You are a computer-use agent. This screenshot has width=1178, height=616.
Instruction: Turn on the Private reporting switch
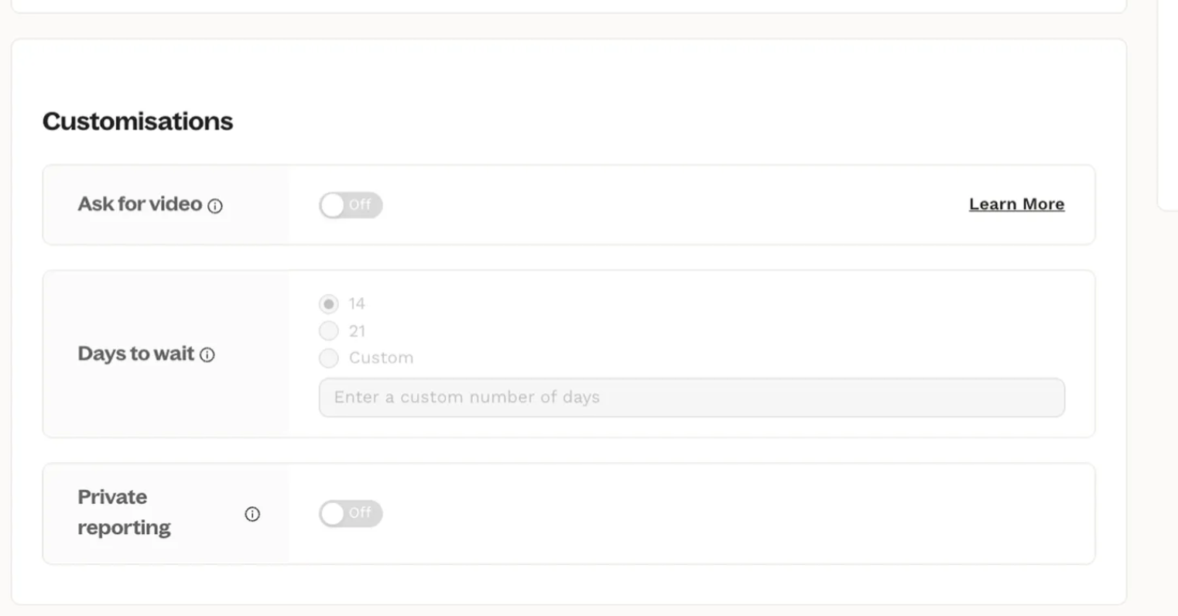point(351,513)
